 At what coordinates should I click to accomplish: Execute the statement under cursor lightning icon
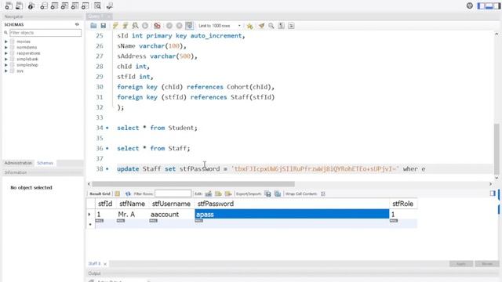125,26
